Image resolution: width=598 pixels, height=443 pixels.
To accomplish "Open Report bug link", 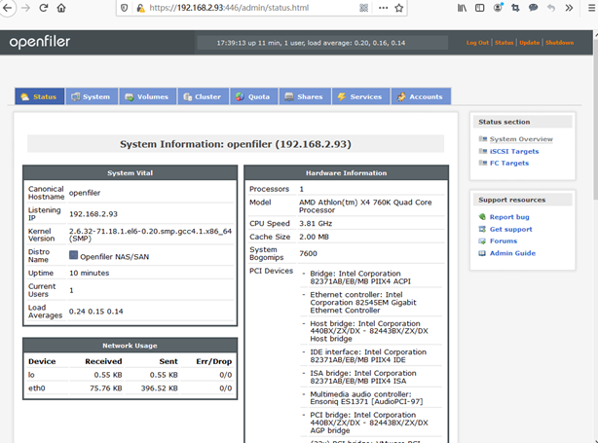I will click(x=509, y=217).
